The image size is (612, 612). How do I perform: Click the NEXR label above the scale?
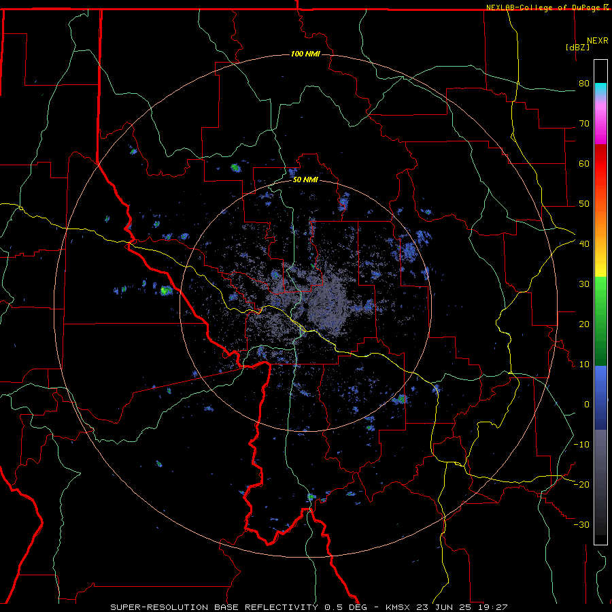(598, 41)
